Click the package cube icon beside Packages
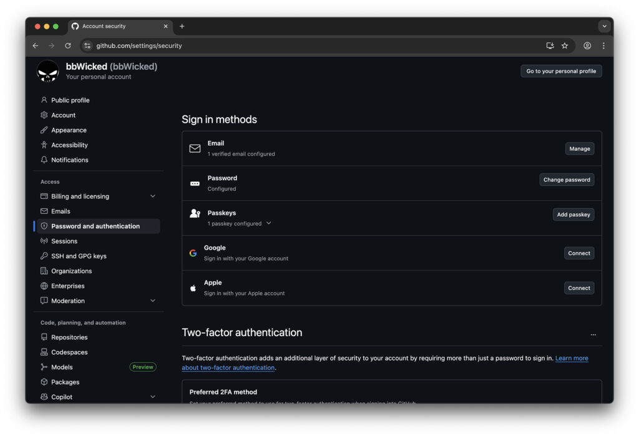Viewport: 639px width, 437px height. point(44,382)
